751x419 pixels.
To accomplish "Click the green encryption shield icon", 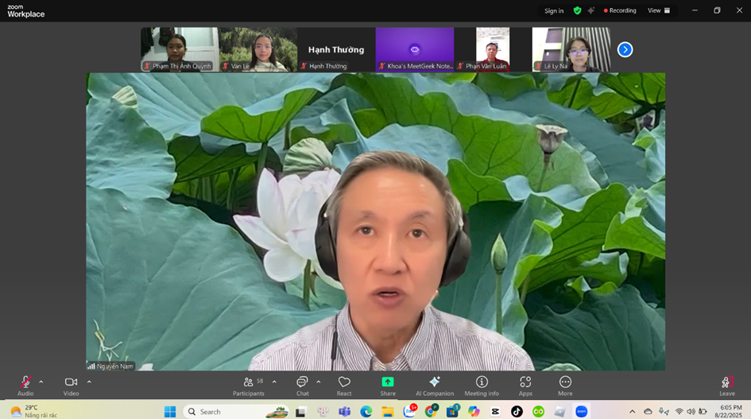I will click(578, 10).
